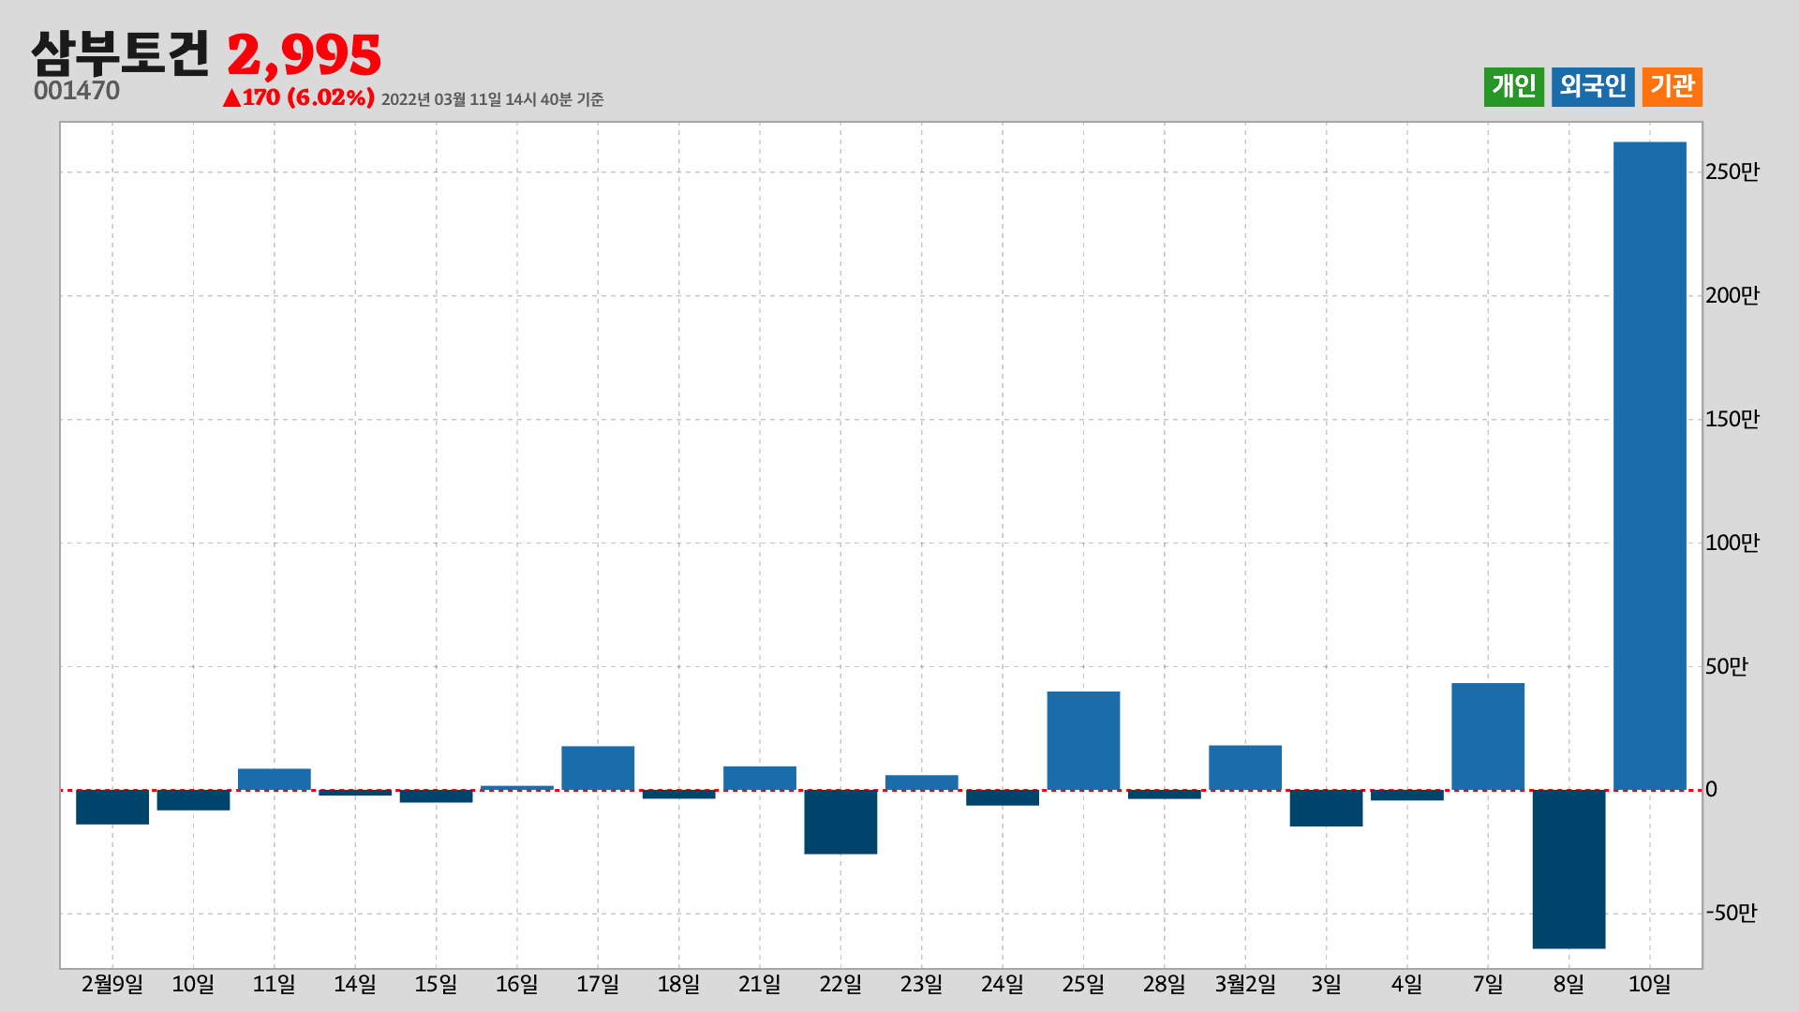Click the x-axis label 18일
Screen dimensions: 1799x1012
click(x=678, y=984)
